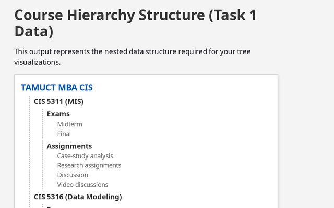Click the Exams group under CIS 5311
This screenshot has height=208, width=334.
pos(58,114)
